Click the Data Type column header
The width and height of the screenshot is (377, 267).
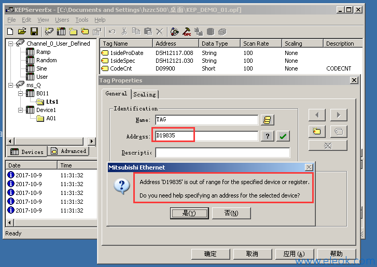pos(219,44)
